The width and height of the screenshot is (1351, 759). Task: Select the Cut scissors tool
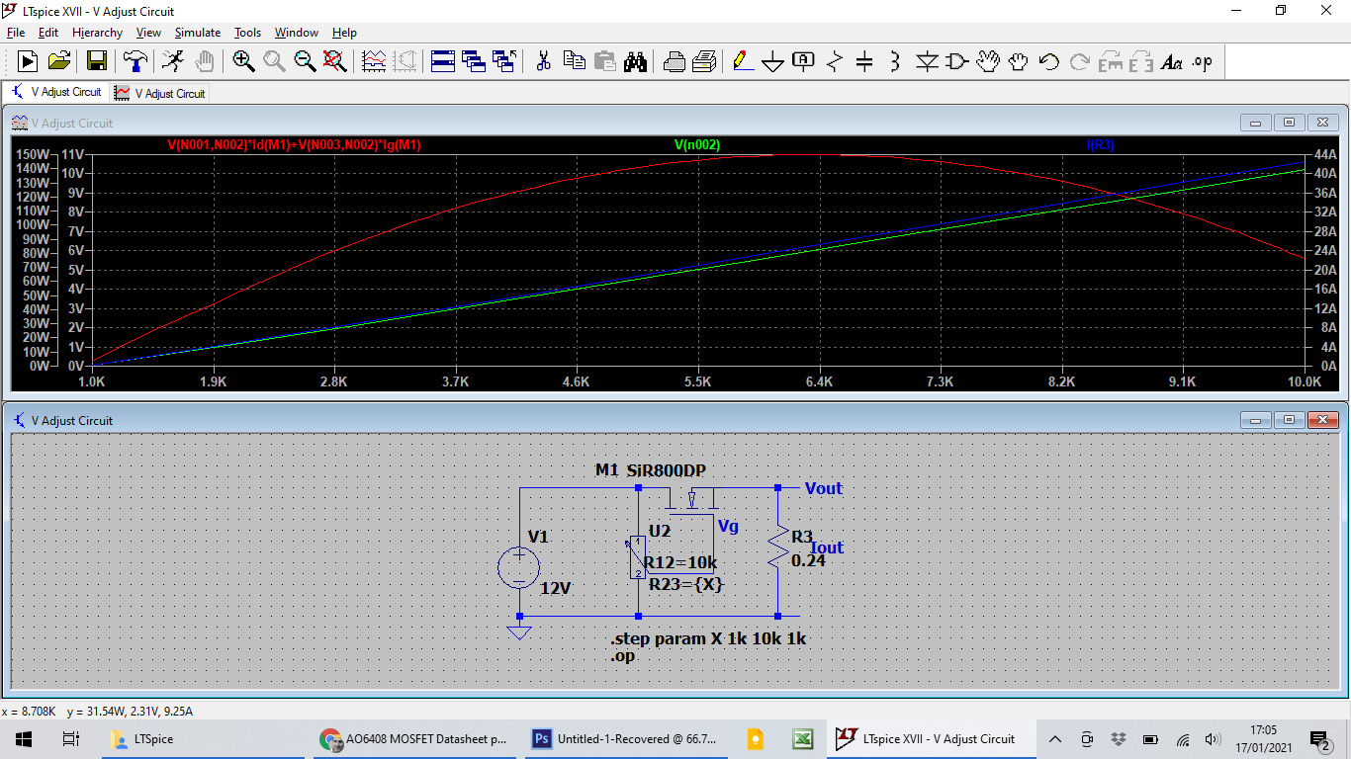(x=543, y=61)
